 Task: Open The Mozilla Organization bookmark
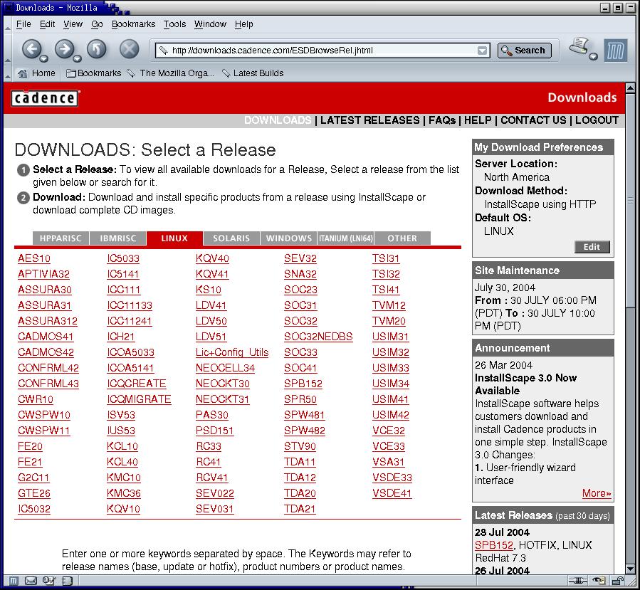(171, 73)
